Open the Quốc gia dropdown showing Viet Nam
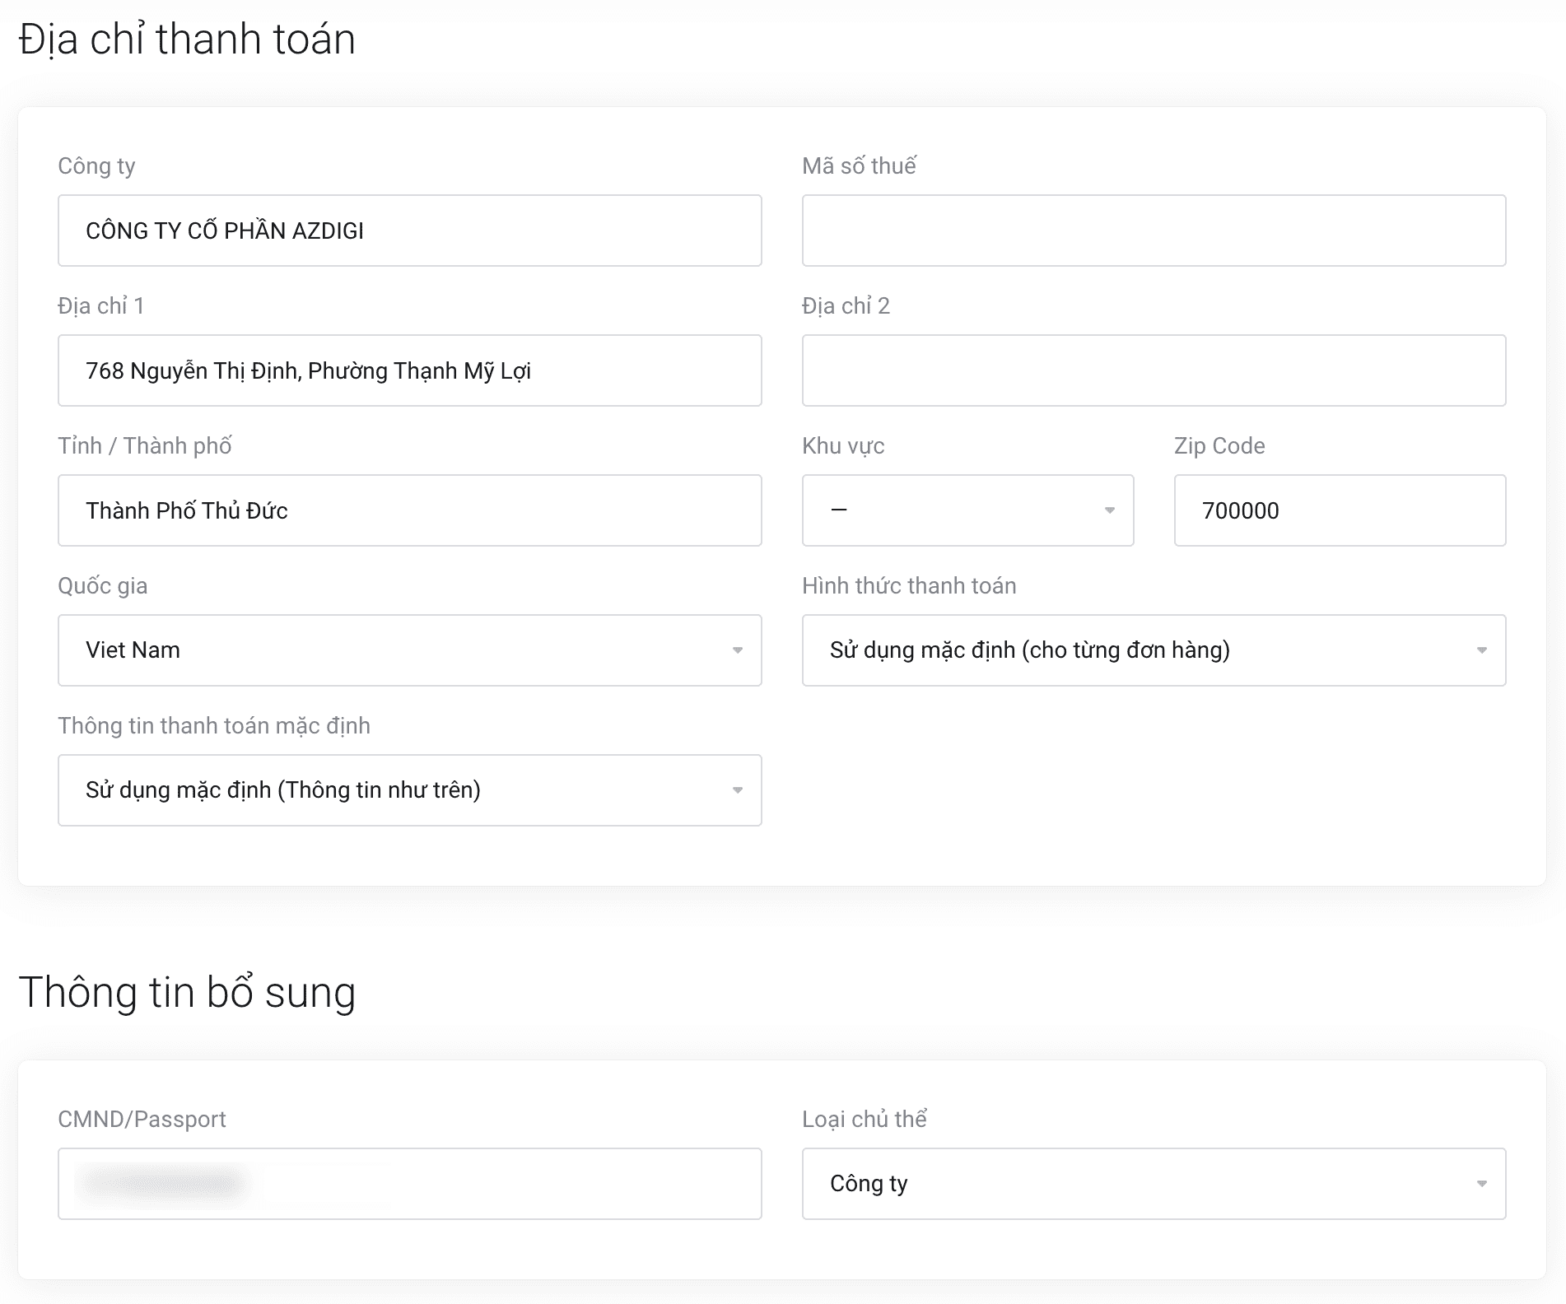Image resolution: width=1566 pixels, height=1304 pixels. (x=409, y=650)
